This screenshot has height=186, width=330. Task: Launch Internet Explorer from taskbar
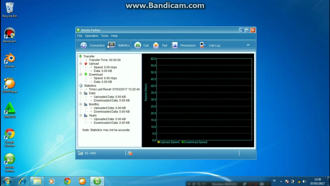coord(22,181)
